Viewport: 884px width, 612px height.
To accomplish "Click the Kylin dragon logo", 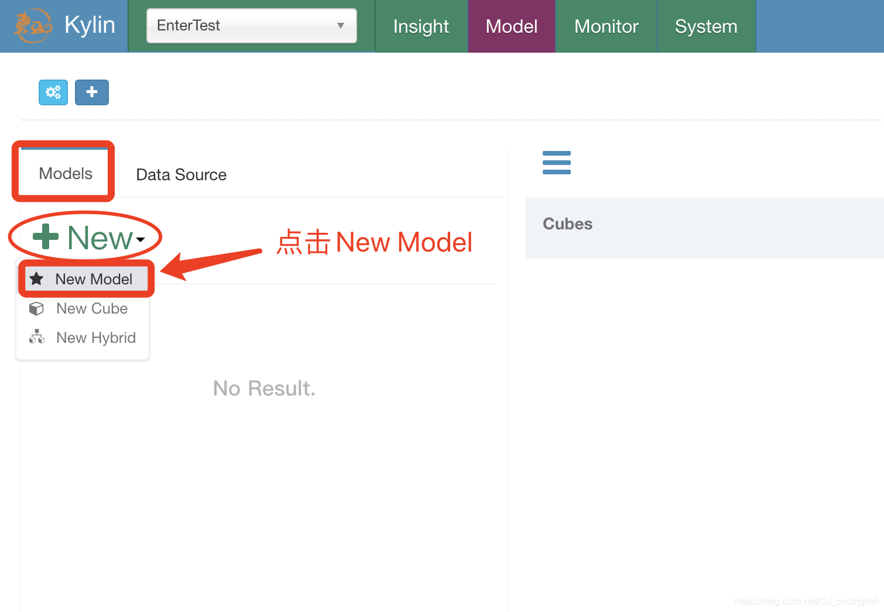I will click(32, 25).
